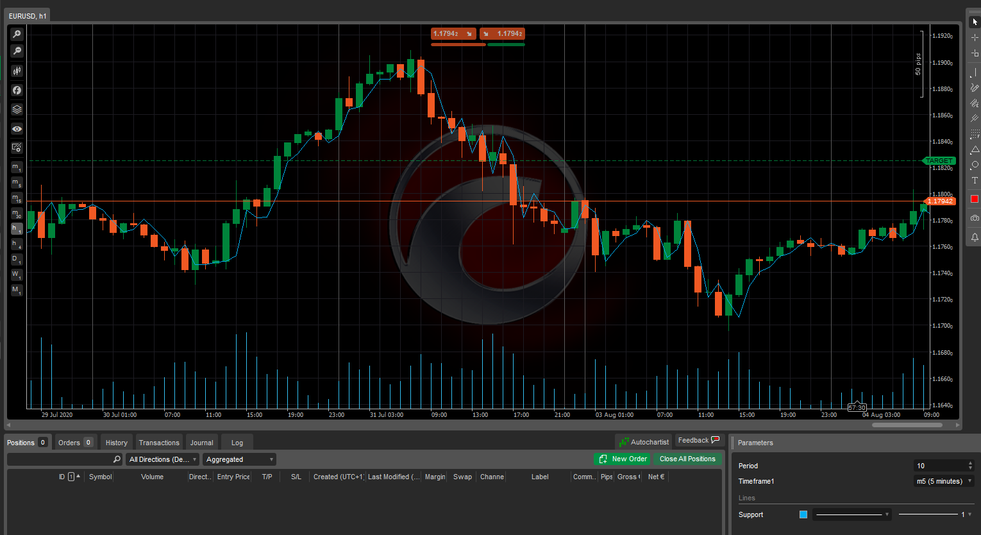Switch chart to m30 timeframe

click(17, 214)
